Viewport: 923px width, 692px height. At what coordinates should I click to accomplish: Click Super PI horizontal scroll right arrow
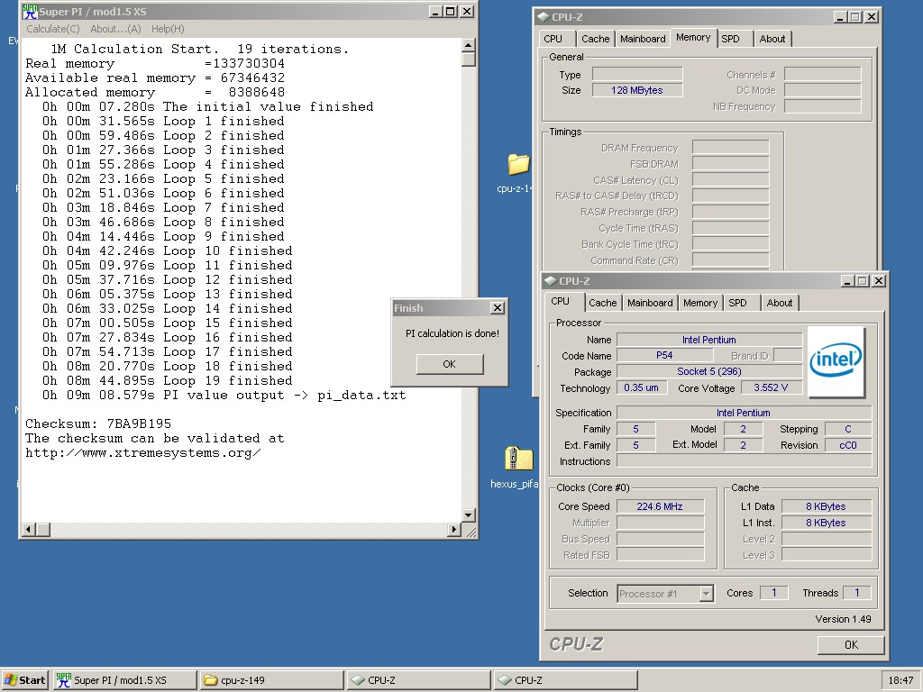click(x=454, y=530)
